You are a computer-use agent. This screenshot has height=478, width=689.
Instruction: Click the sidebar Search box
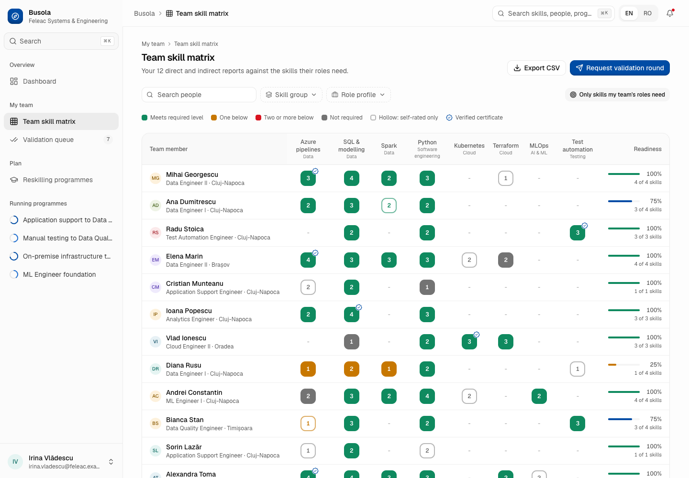click(x=61, y=41)
